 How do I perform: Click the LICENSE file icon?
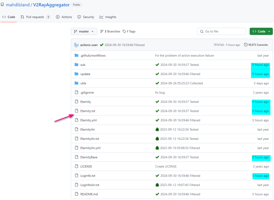[x=76, y=166]
